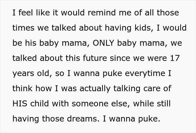This screenshot has width=196, height=133.
Task: Click the word "talking" in the sixth line
Action: point(127,89)
